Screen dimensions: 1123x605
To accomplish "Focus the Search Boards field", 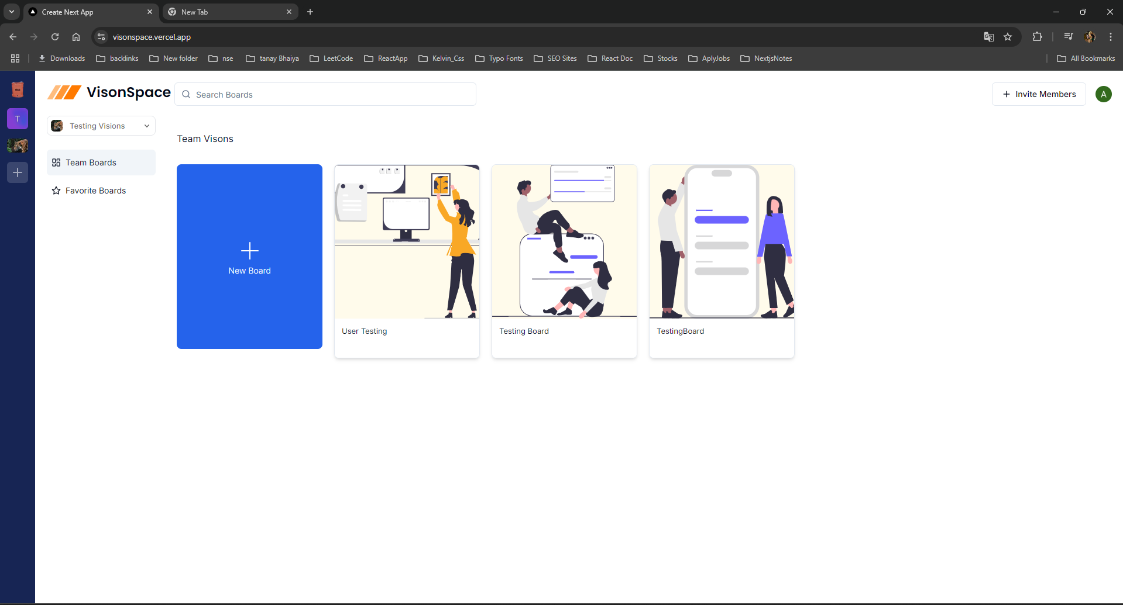I will (325, 94).
